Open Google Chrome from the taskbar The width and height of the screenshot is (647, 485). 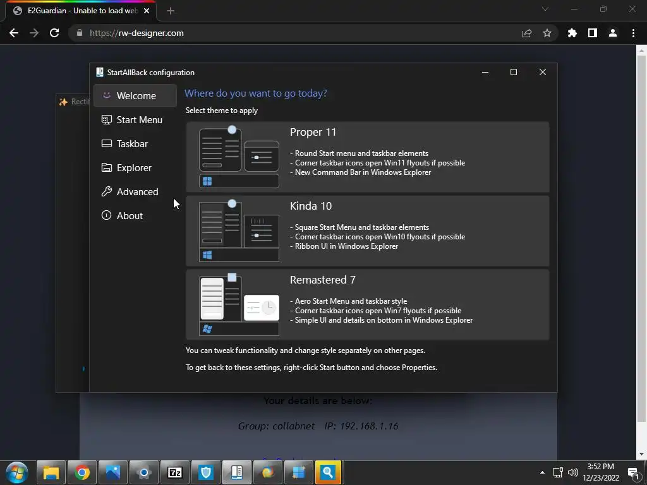click(82, 472)
